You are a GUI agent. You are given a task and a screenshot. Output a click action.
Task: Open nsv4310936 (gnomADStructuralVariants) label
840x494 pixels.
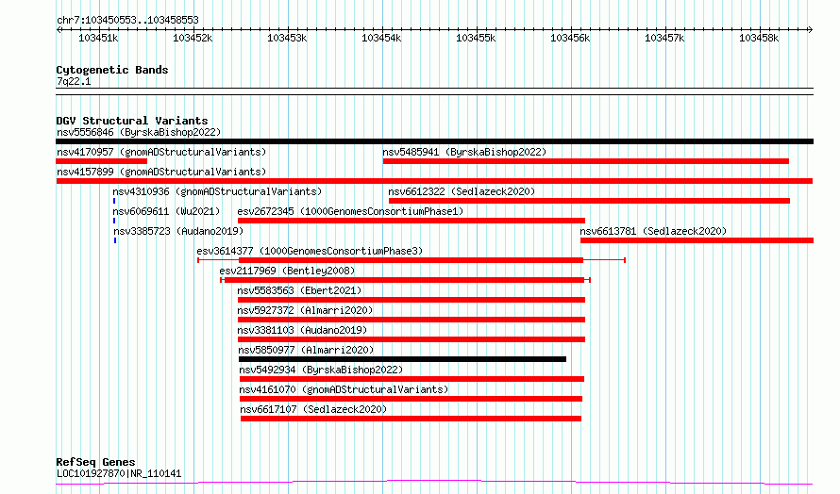[217, 191]
